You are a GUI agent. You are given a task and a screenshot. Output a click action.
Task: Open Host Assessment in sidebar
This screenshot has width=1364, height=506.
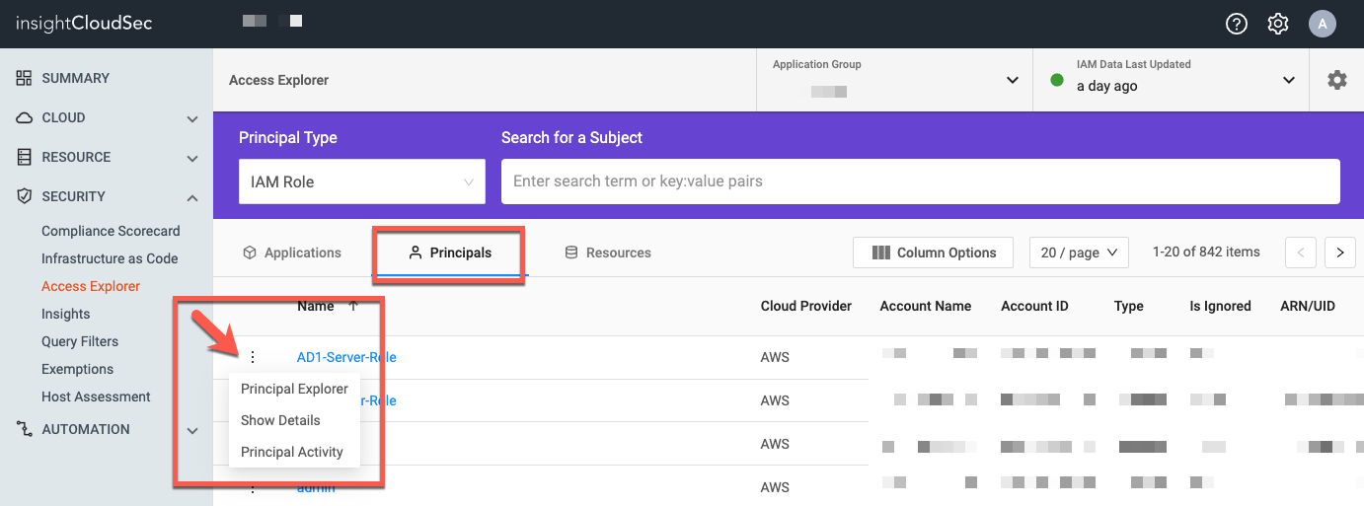[96, 397]
